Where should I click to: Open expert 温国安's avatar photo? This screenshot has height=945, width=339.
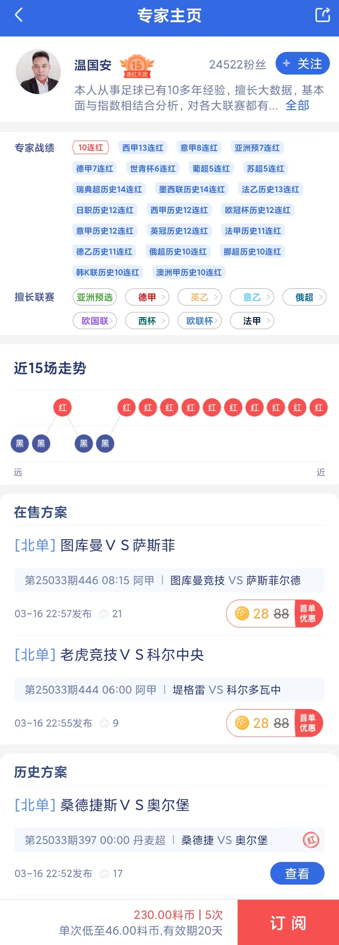(38, 72)
